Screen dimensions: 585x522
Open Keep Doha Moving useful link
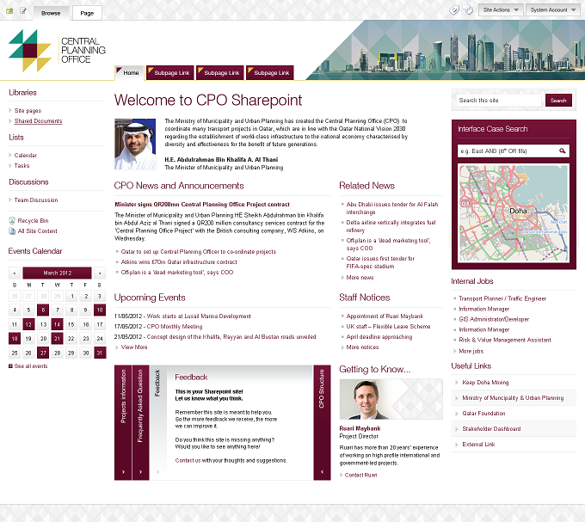[x=485, y=383]
